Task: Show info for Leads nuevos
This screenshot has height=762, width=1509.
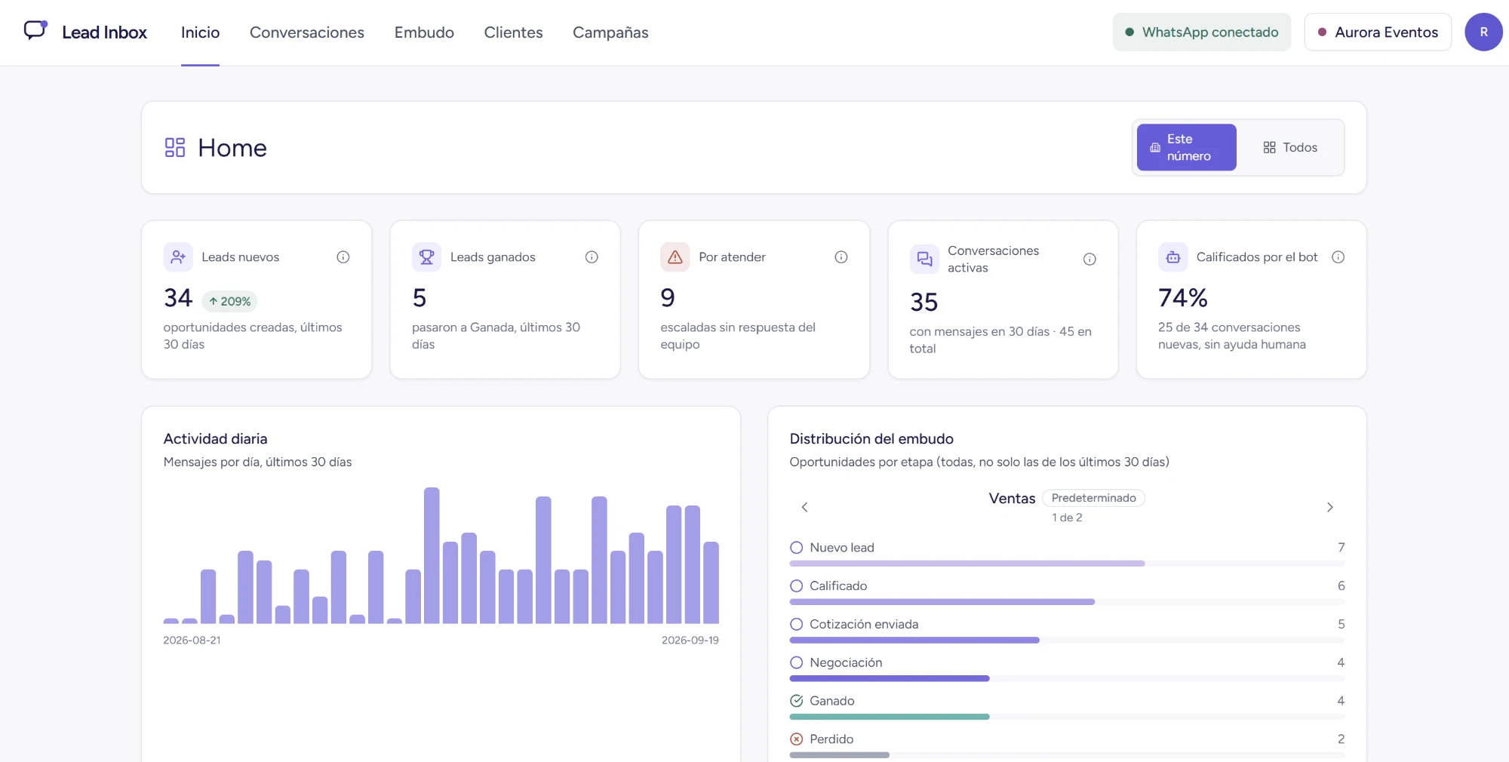Action: 343,257
